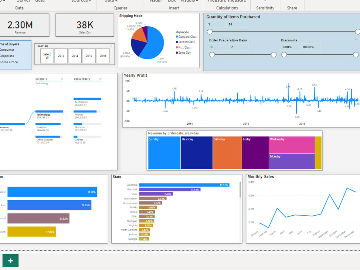Remove the category field from decomposition tree
Screen dimensions: 360x270
(x=62, y=78)
